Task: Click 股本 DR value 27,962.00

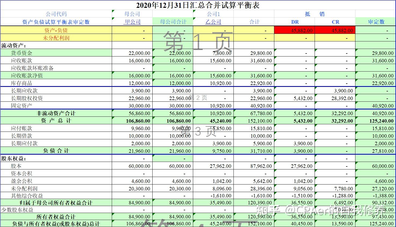Action: pyautogui.click(x=301, y=166)
